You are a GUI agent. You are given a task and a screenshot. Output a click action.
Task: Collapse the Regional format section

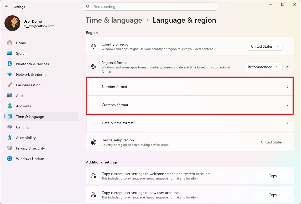288,67
